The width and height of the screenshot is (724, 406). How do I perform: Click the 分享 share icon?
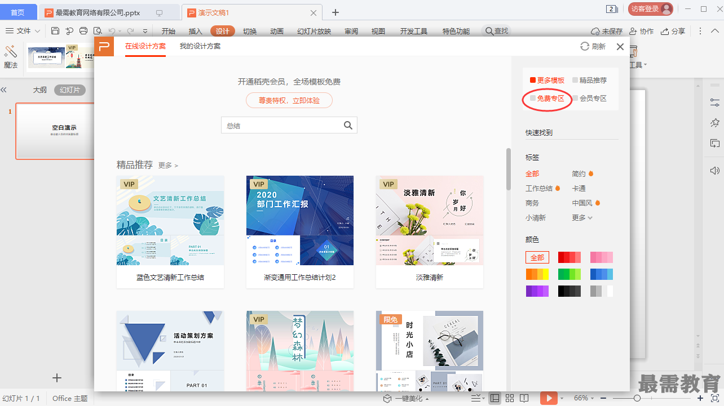click(665, 31)
